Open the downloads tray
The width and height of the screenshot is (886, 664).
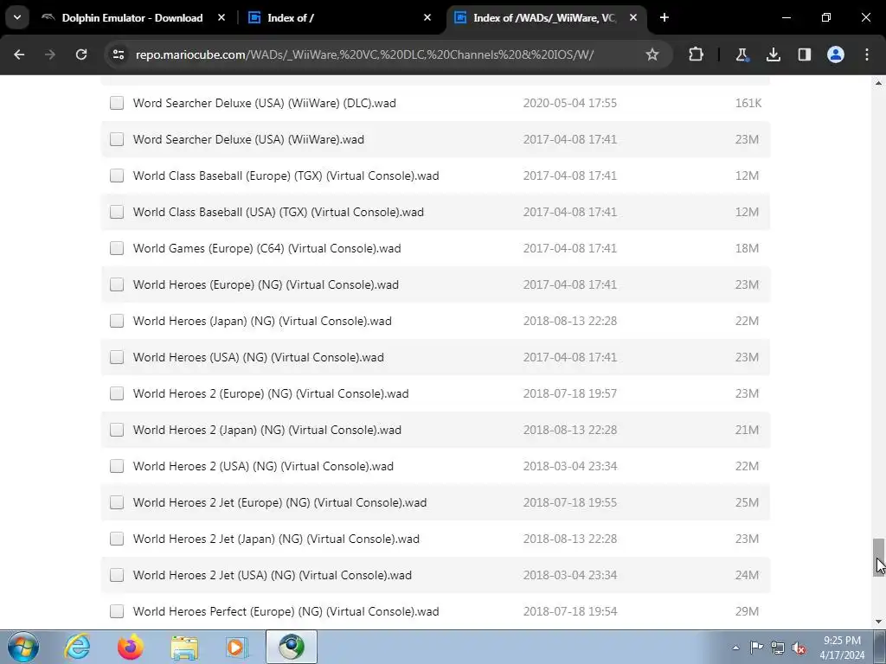[x=773, y=54]
